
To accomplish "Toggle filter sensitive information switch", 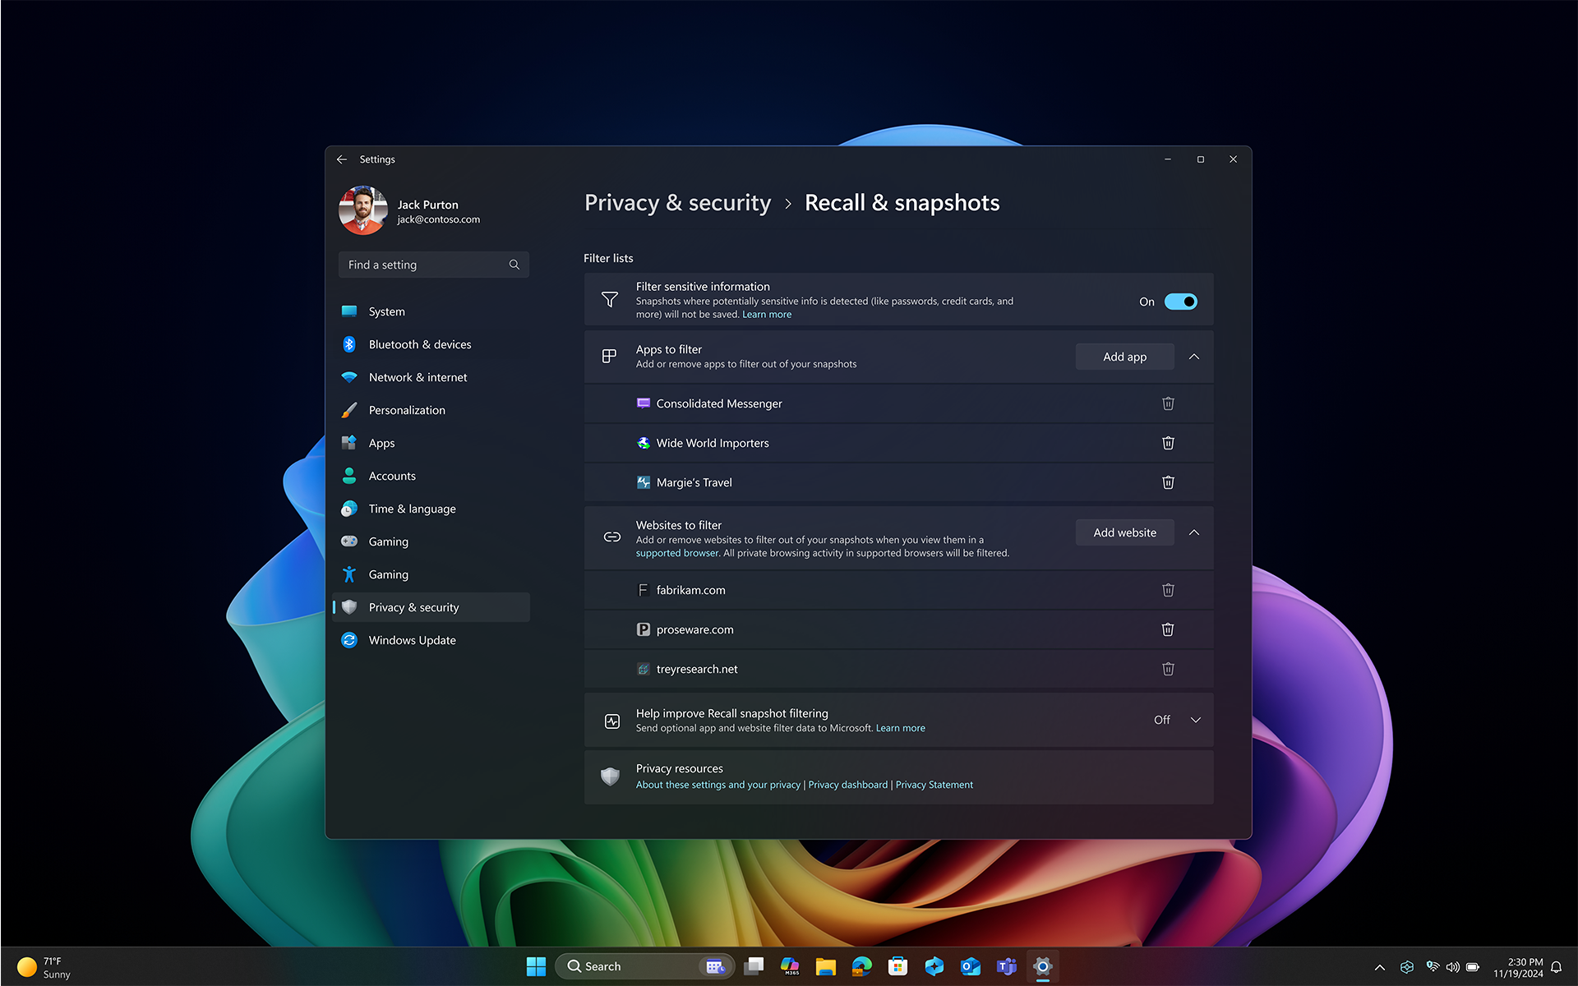I will (1180, 301).
